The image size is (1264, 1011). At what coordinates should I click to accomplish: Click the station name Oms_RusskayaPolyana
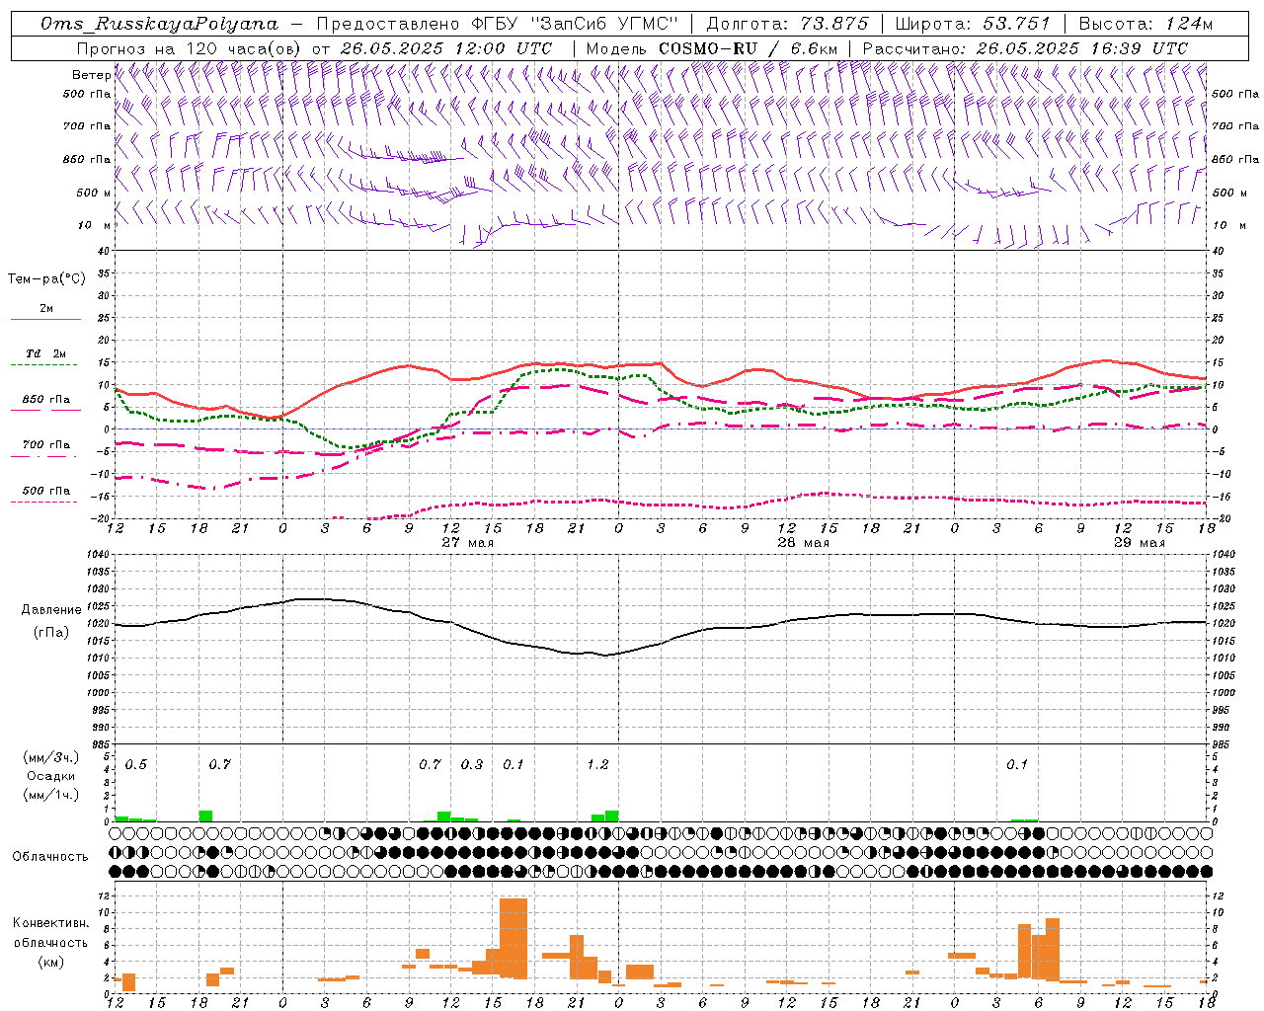point(159,24)
